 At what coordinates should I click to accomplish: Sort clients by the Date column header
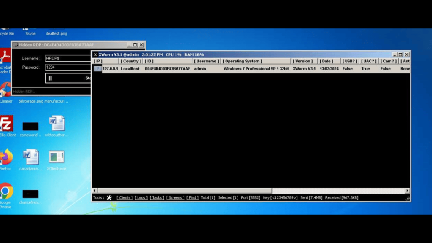(x=329, y=61)
